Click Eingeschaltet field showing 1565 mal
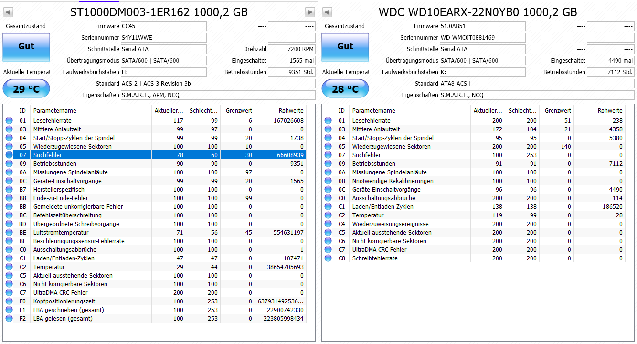Image resolution: width=637 pixels, height=344 pixels. click(292, 61)
